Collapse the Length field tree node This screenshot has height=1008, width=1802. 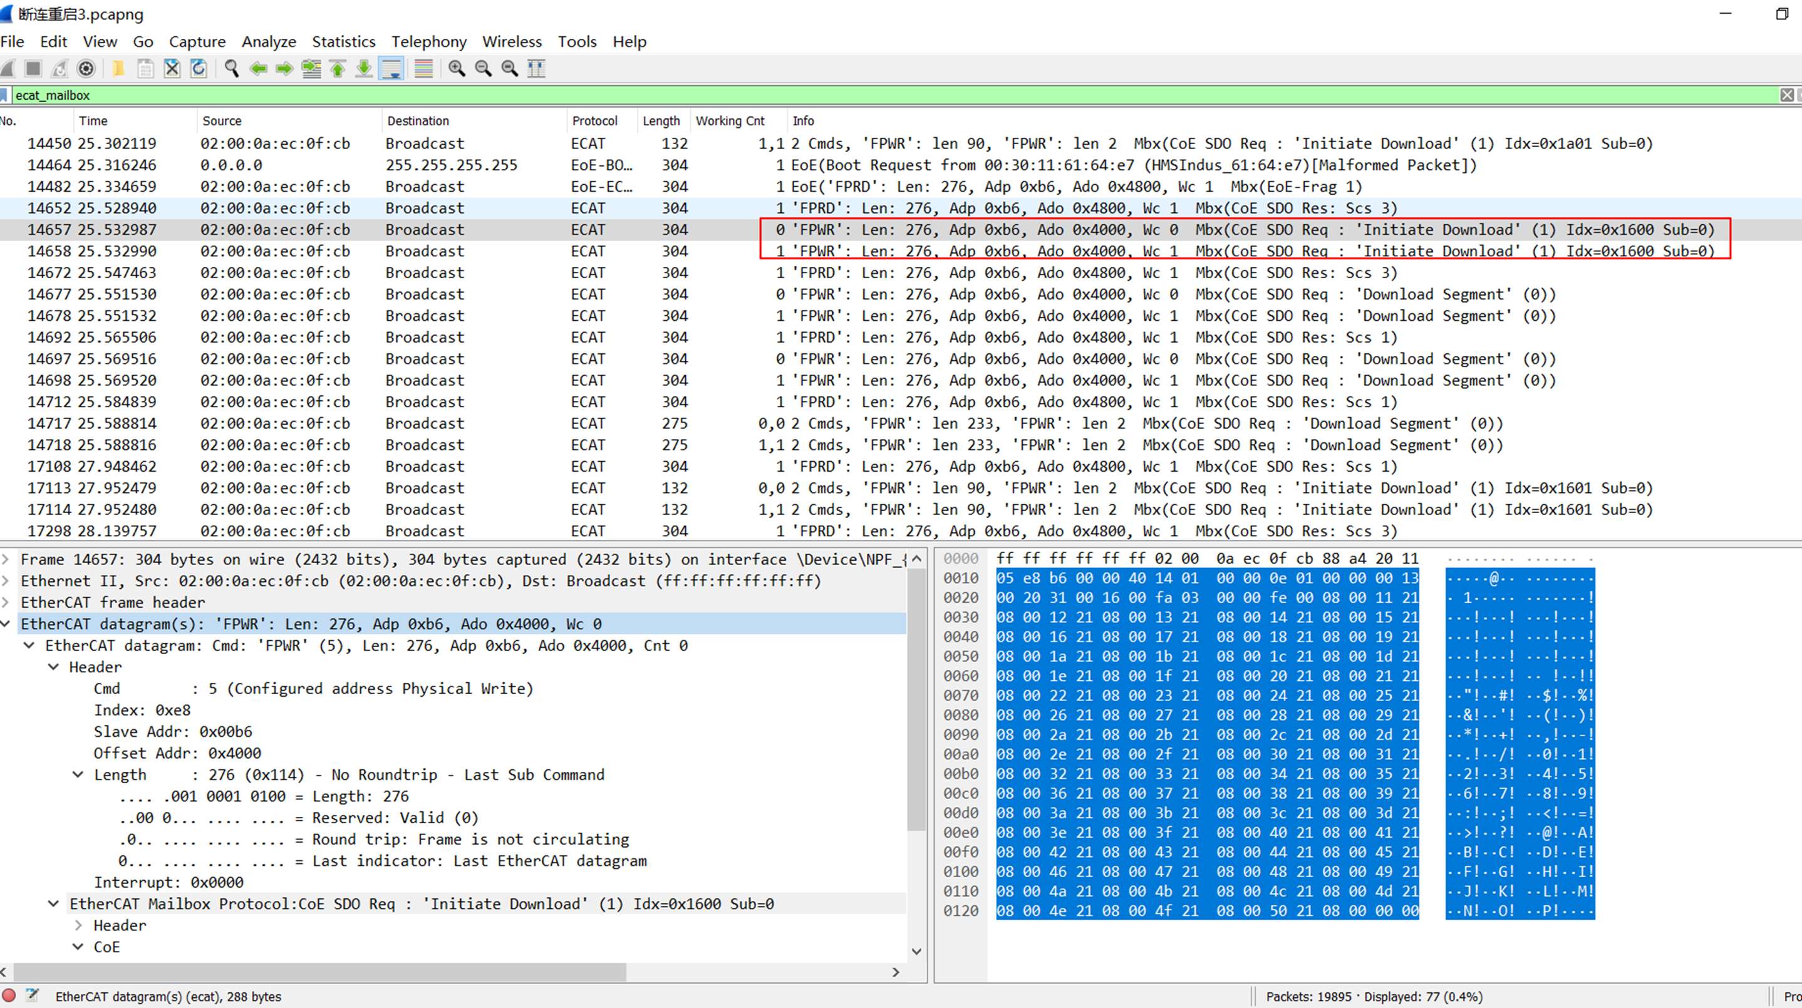pos(78,775)
